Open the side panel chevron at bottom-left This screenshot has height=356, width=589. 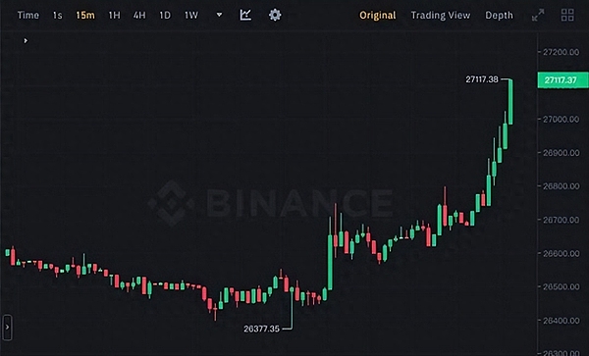click(x=7, y=328)
